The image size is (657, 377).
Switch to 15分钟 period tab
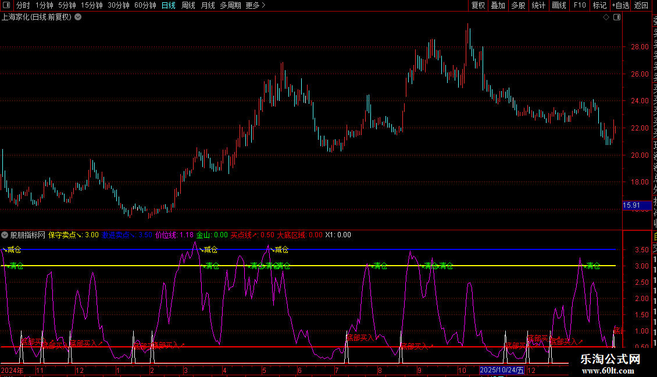[92, 5]
